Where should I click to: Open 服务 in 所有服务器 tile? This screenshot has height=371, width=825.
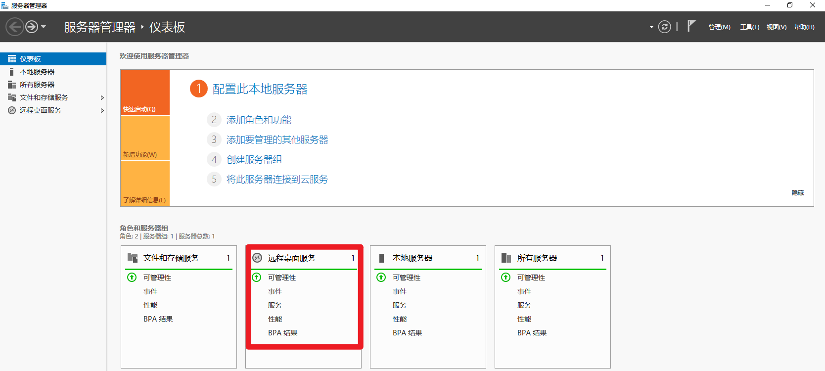point(524,305)
